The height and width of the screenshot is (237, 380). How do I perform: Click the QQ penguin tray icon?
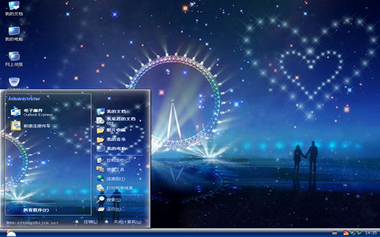click(x=346, y=233)
